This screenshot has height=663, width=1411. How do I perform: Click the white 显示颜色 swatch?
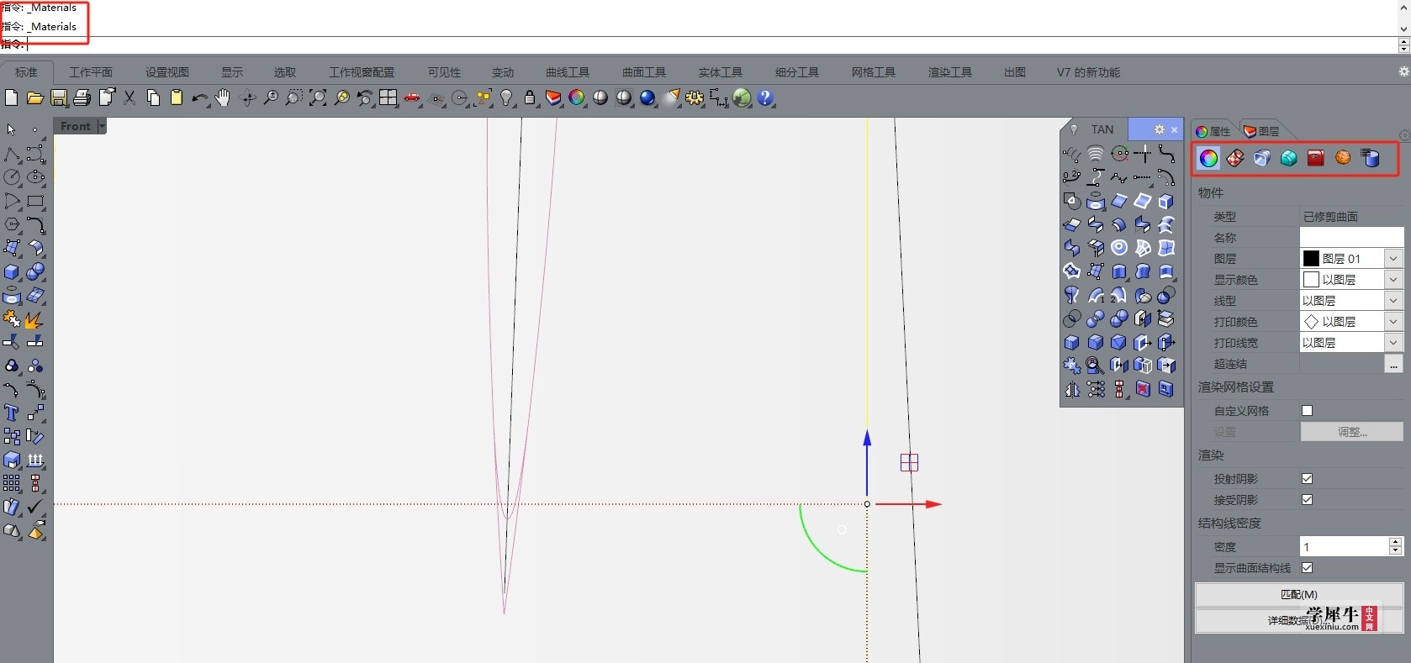pyautogui.click(x=1311, y=280)
